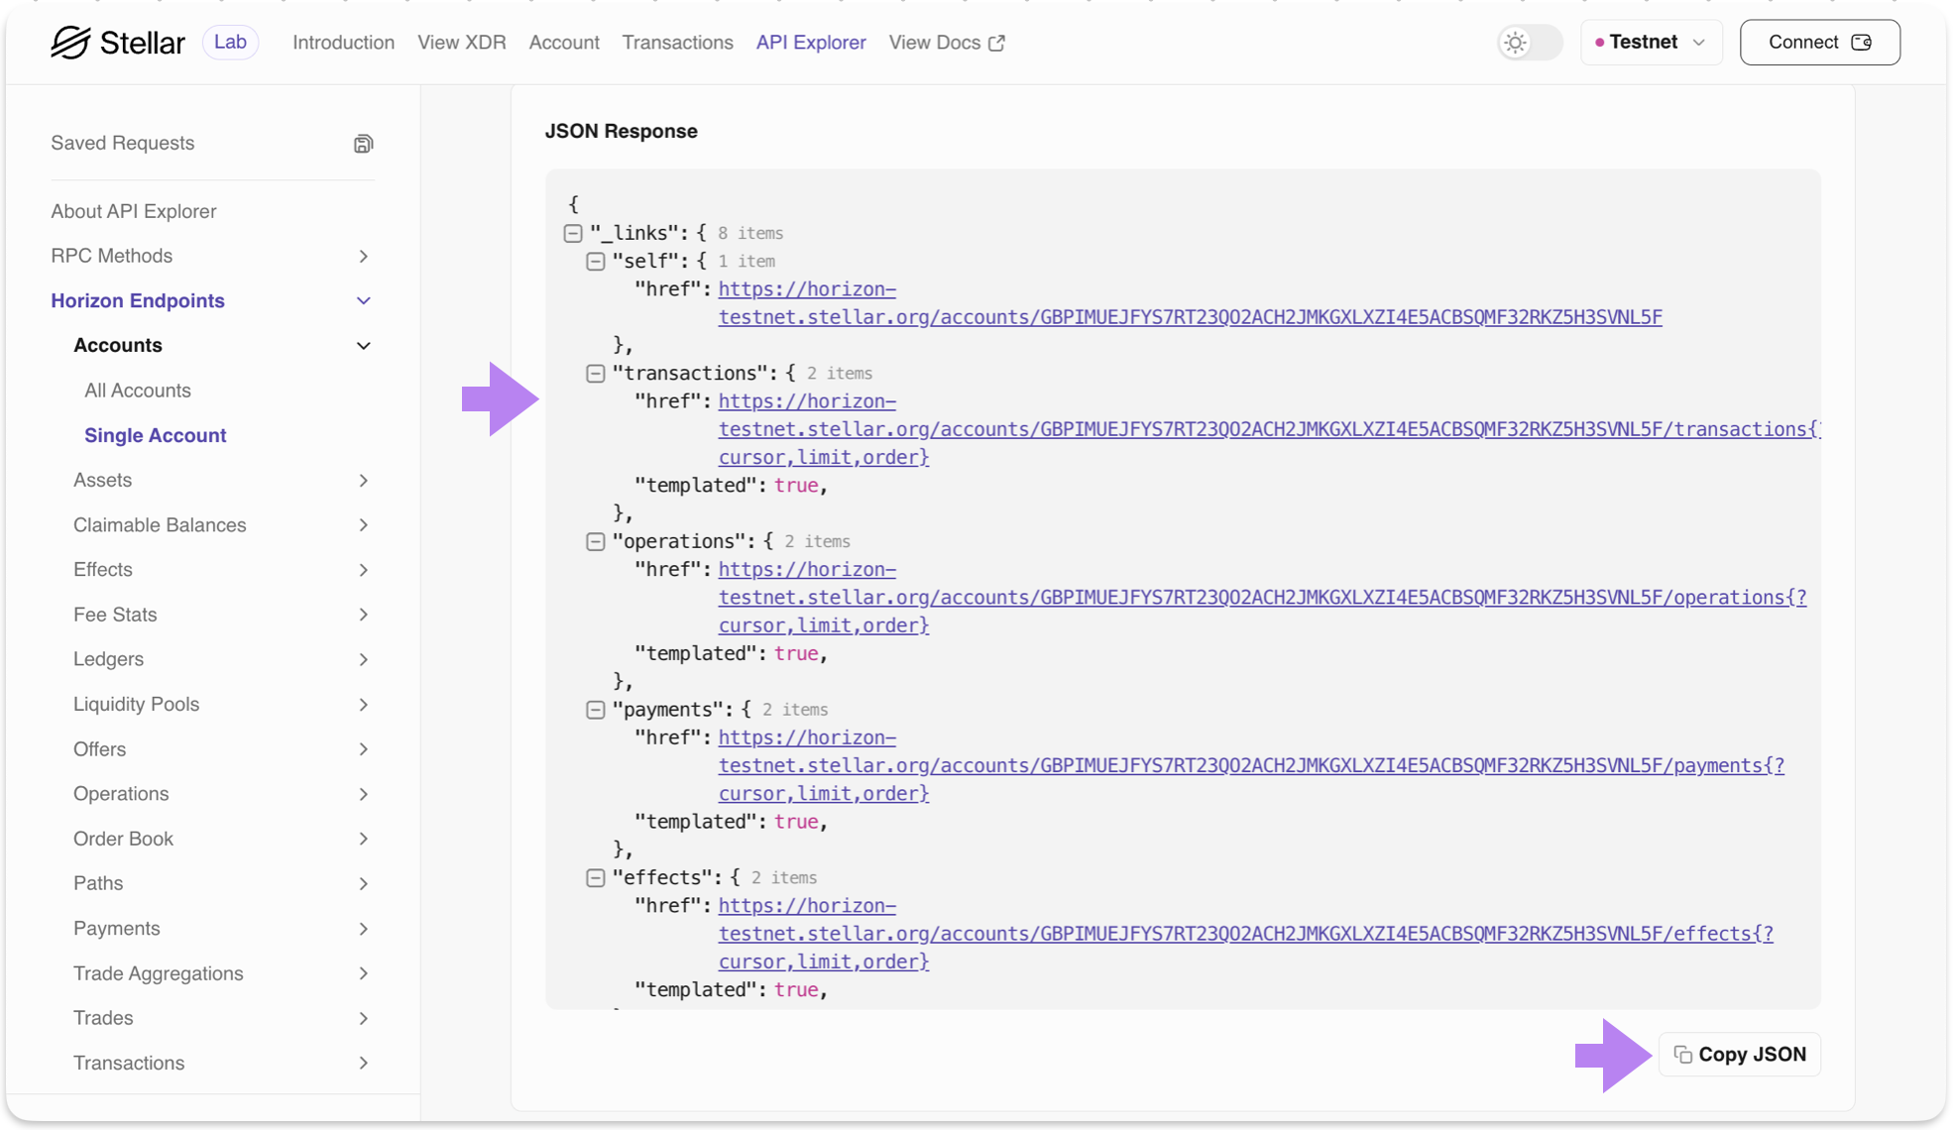Image resolution: width=1953 pixels, height=1130 pixels.
Task: Select the API Explorer tab
Action: click(811, 43)
